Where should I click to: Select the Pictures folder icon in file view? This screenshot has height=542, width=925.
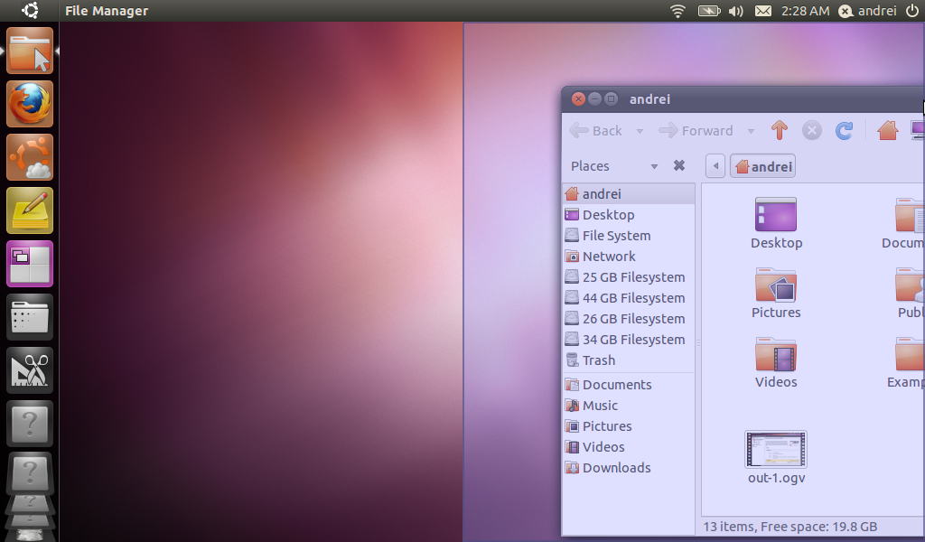(776, 285)
